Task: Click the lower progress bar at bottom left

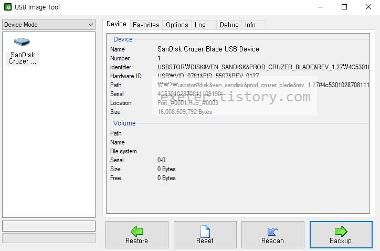Action: 49,238
